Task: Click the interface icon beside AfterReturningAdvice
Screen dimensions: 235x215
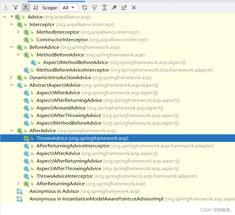Action: 26,184
